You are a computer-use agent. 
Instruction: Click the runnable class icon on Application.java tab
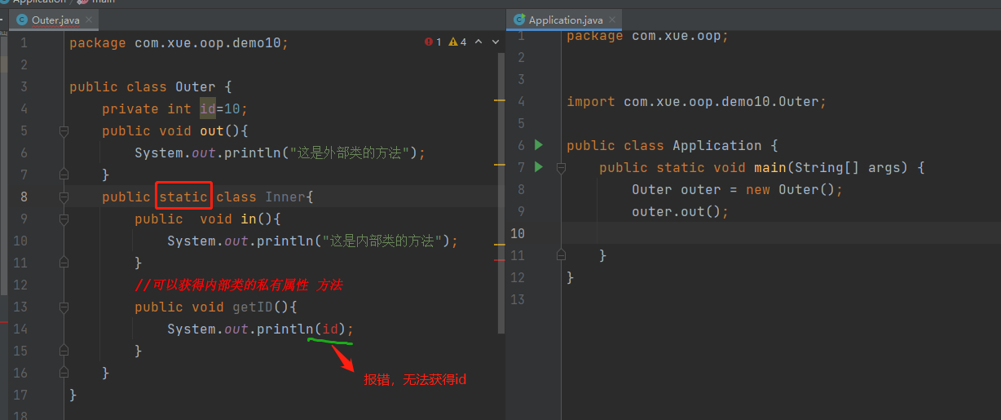518,20
